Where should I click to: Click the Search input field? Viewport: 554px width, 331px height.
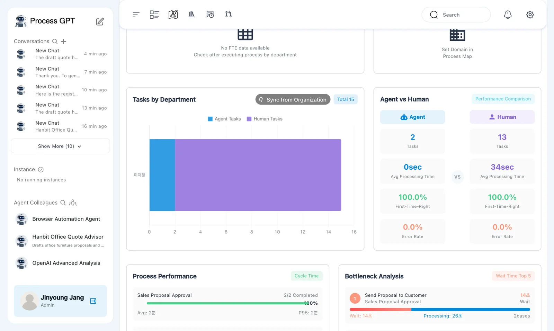(x=456, y=15)
